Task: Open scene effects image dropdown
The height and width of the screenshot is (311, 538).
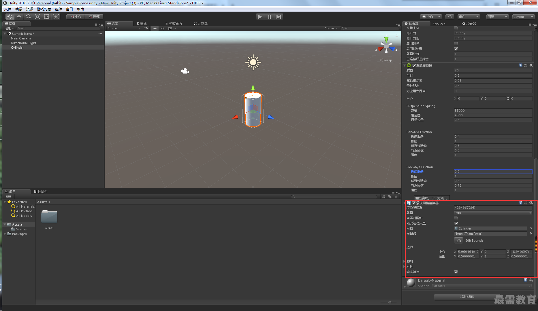Action: click(172, 29)
